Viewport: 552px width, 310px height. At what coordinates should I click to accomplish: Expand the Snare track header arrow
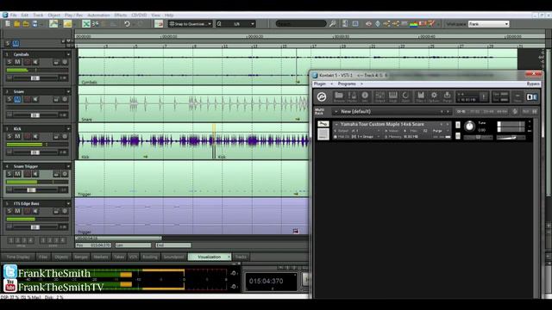click(68, 92)
